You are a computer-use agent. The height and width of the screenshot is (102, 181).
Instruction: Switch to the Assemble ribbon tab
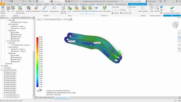click(x=9, y=4)
